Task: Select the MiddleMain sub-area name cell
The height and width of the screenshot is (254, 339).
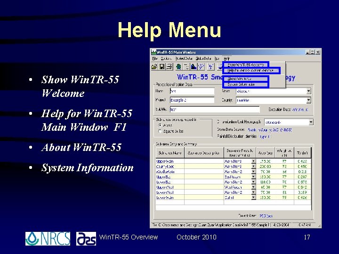Action: [x=170, y=172]
